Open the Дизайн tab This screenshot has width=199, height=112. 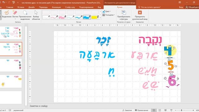[x=31, y=7]
